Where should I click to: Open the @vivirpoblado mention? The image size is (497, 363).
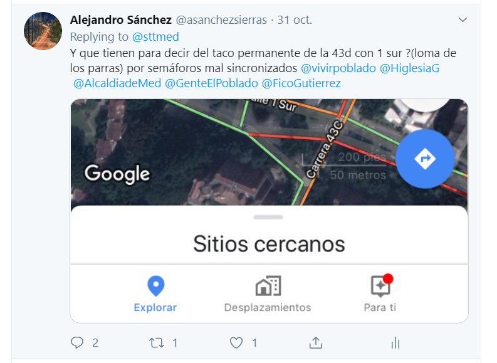click(x=338, y=68)
